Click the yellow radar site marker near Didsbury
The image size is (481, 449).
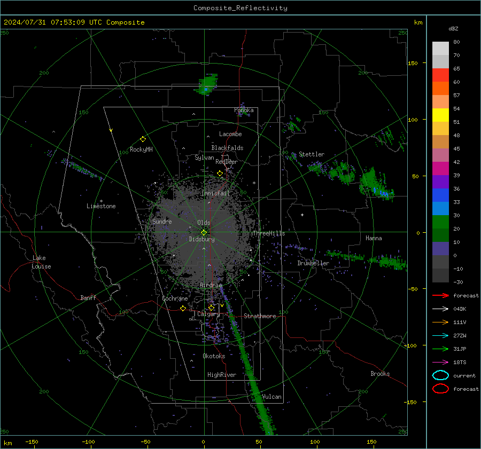(x=204, y=233)
